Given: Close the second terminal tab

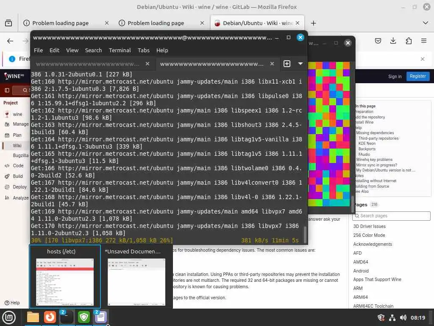Looking at the screenshot, I should 272,64.
